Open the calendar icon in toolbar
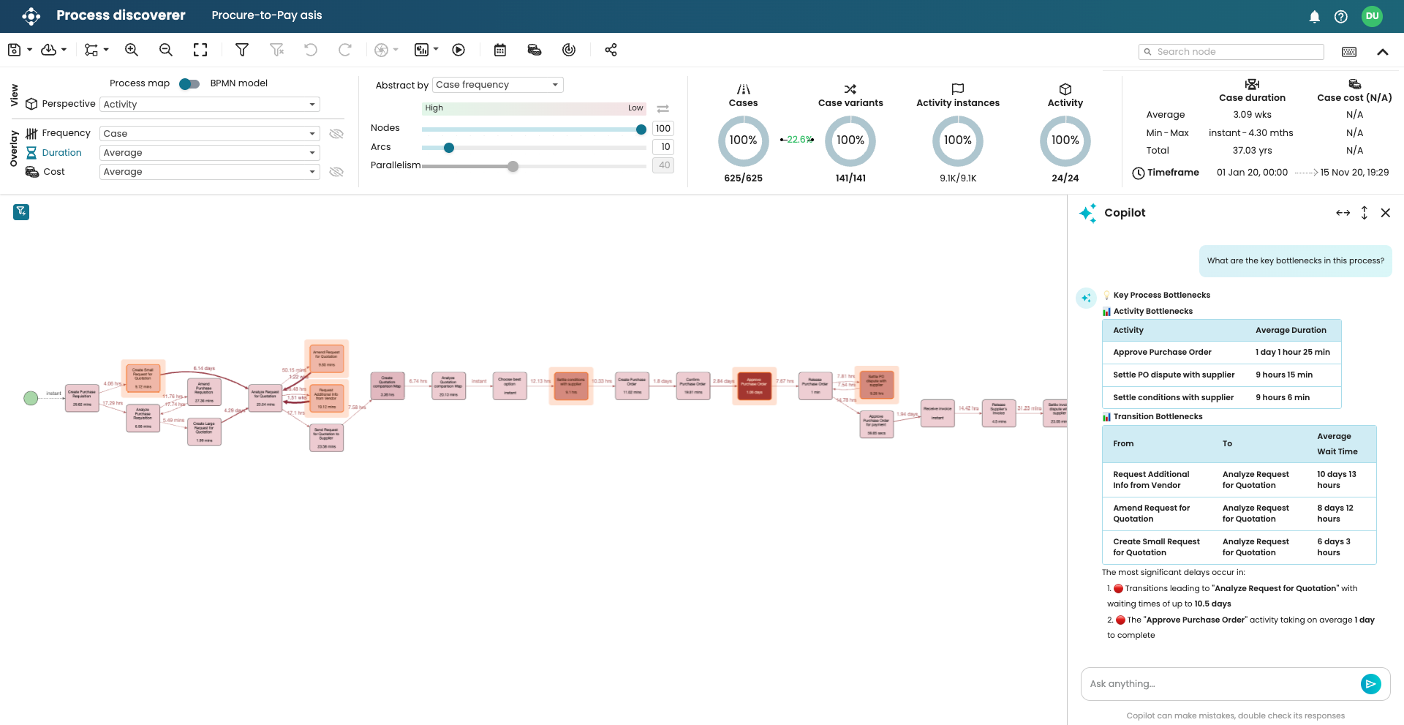The image size is (1404, 725). click(x=500, y=50)
